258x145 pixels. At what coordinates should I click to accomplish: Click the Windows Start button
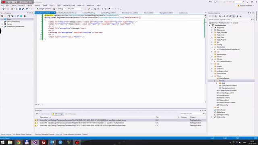click(x=2, y=142)
